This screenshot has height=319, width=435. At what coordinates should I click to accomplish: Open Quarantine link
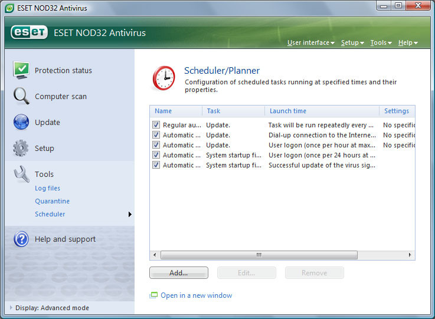click(x=52, y=201)
